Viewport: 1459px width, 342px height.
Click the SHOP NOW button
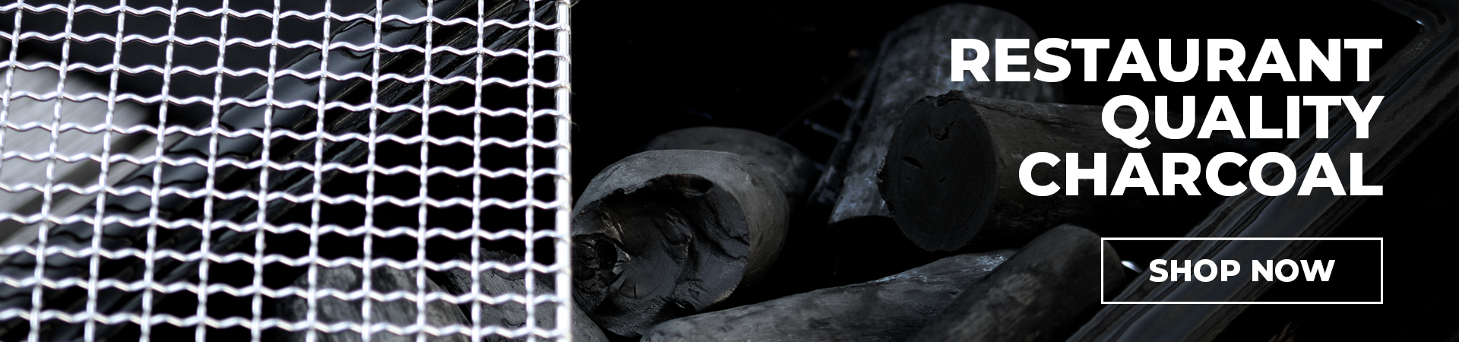click(x=1242, y=271)
